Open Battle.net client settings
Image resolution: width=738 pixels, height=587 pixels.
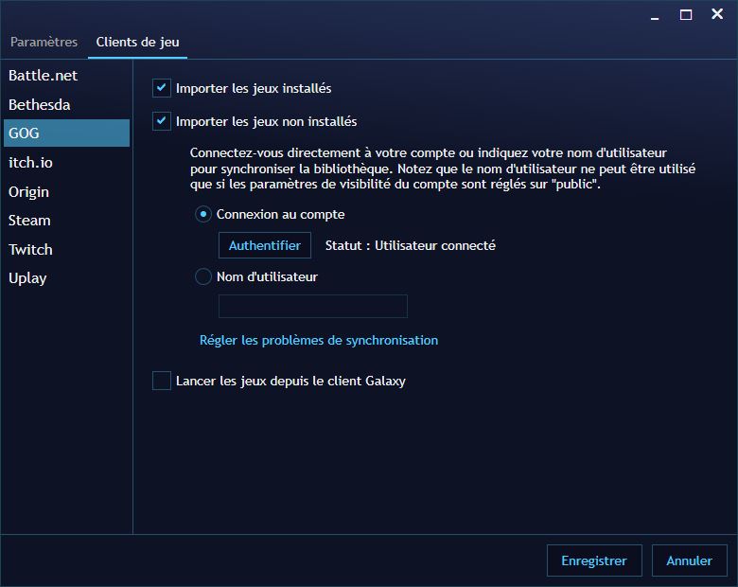point(66,76)
